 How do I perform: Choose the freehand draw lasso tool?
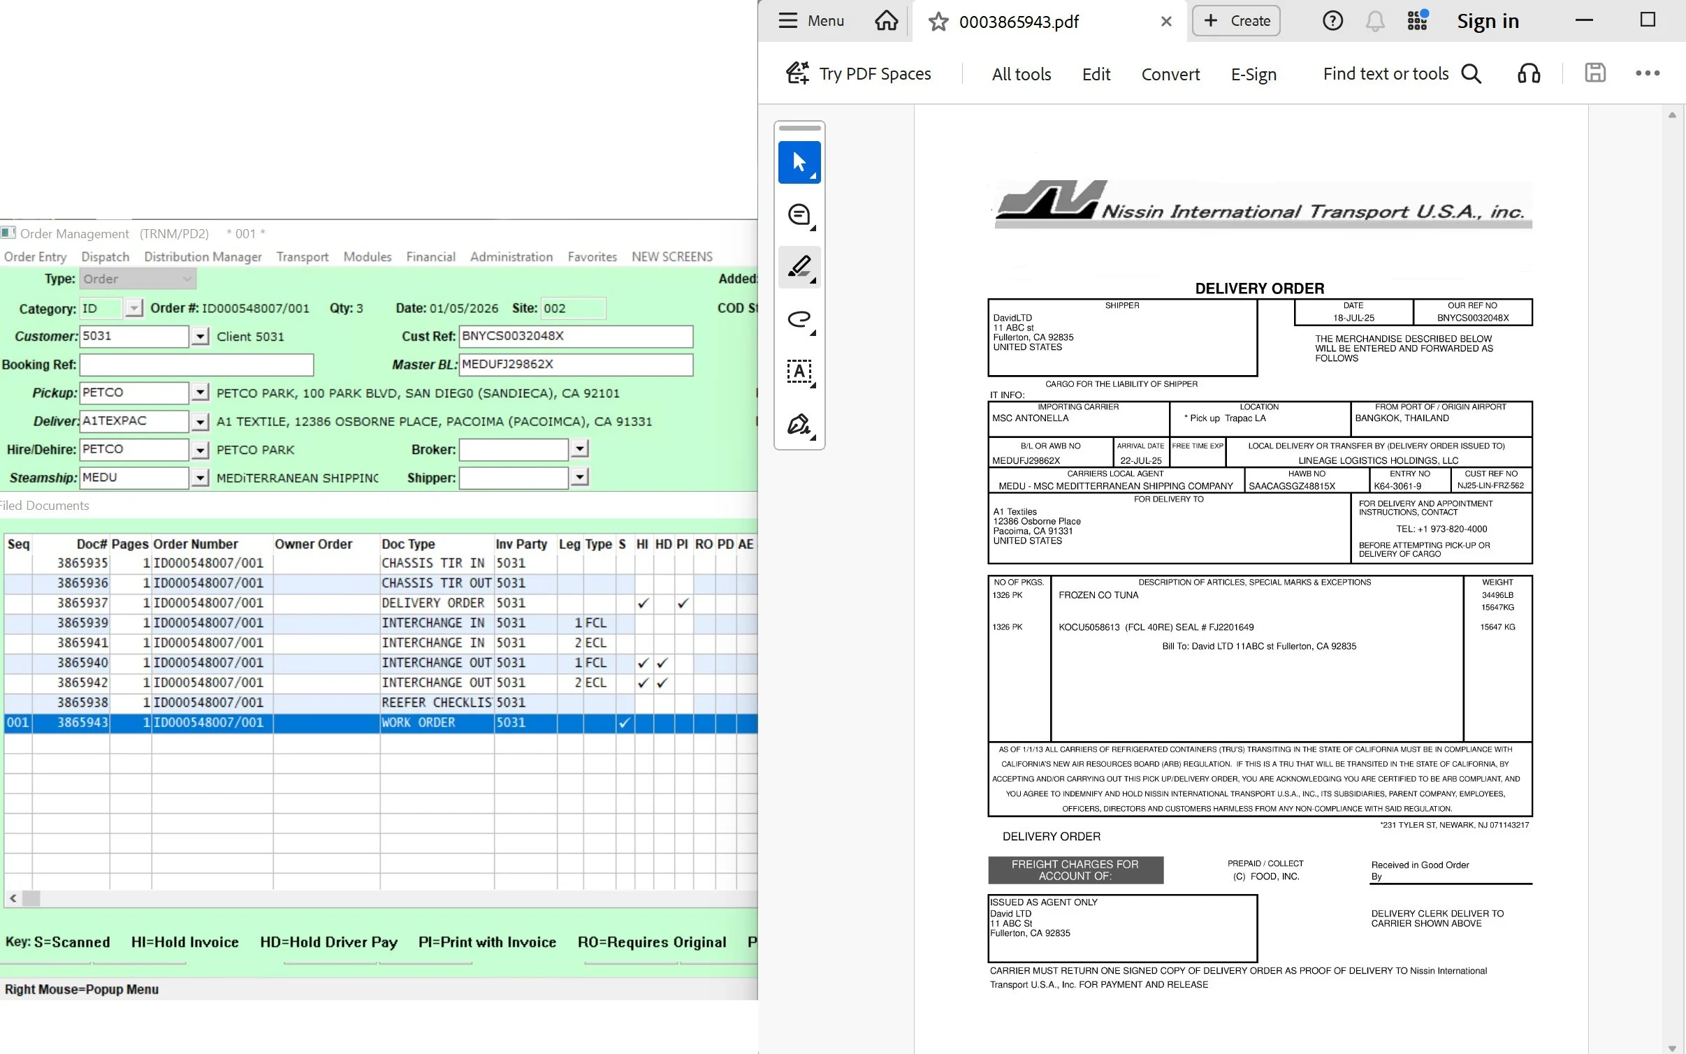[x=799, y=320]
